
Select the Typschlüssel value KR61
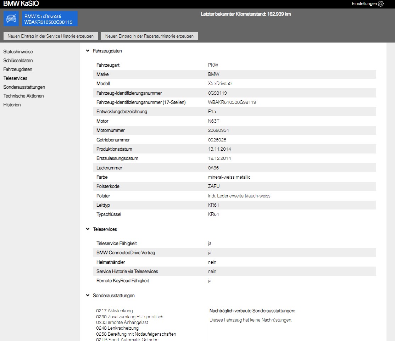(x=213, y=214)
